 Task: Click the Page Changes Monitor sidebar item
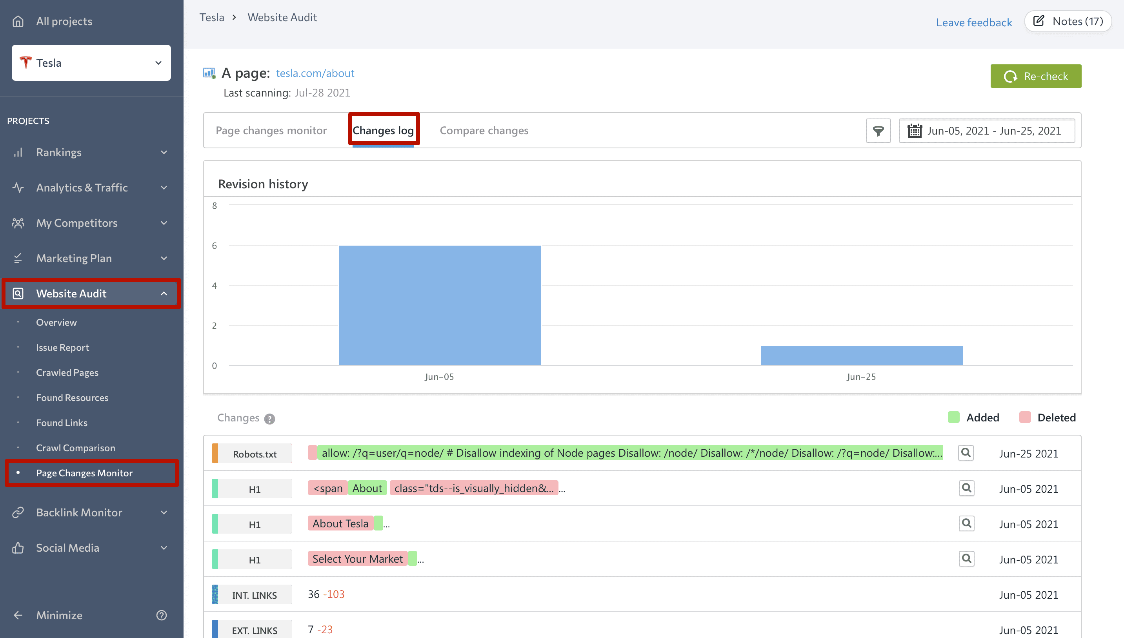pyautogui.click(x=84, y=473)
